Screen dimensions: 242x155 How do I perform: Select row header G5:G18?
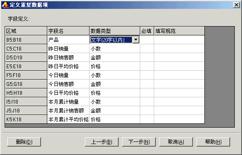point(26,84)
